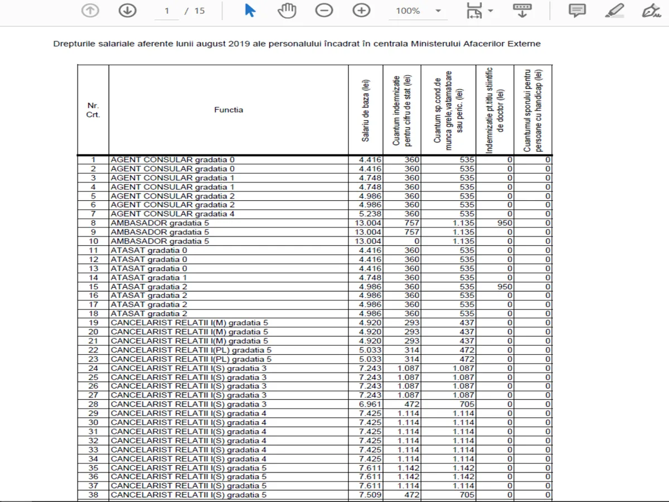Select the highlighter pen tool
Screen dimensions: 669x502
(x=615, y=11)
